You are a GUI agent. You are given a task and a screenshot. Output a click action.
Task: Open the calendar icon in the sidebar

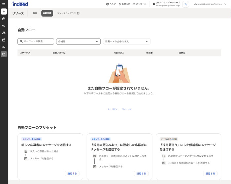coord(4,40)
